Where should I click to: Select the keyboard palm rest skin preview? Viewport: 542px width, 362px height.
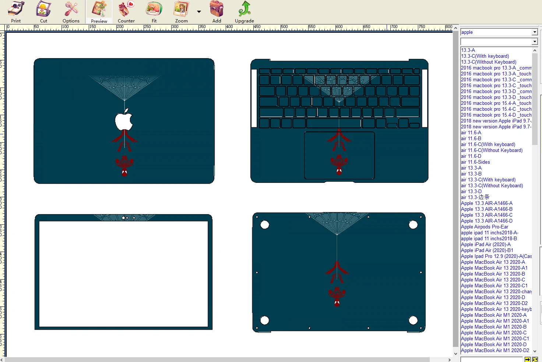339,121
